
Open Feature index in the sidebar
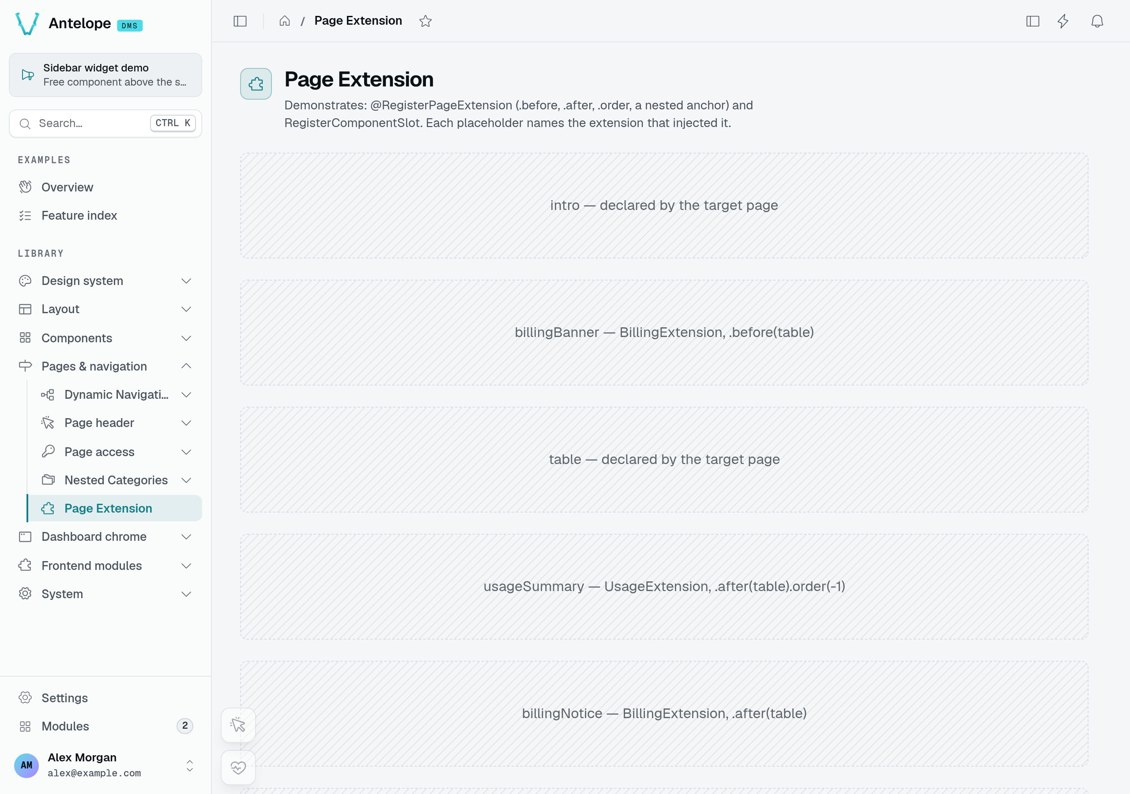[x=105, y=215]
